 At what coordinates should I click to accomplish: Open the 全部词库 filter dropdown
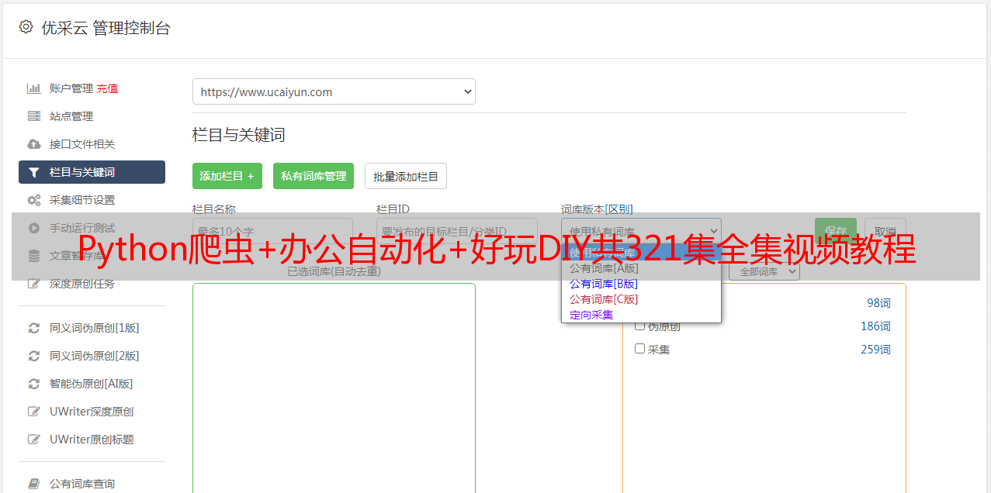(x=764, y=272)
